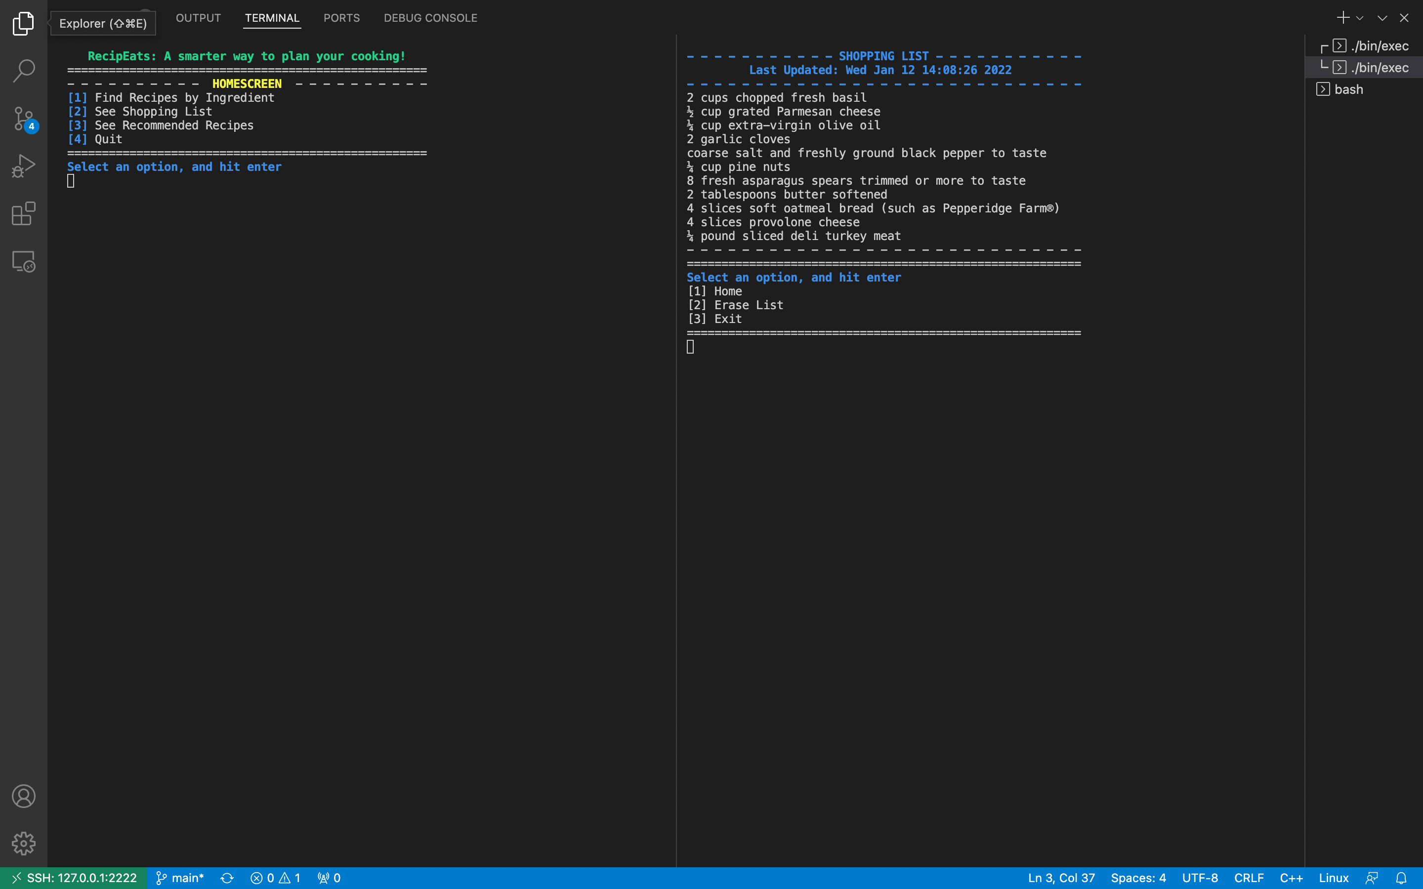Click the '[4] Quit' line
The image size is (1423, 889).
95,139
